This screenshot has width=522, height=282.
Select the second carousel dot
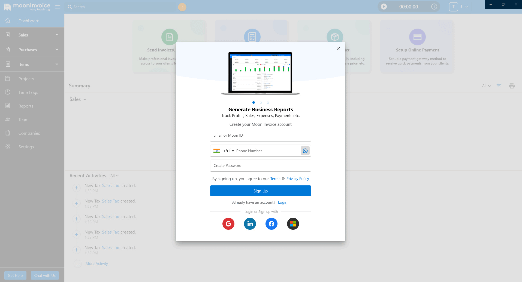coord(261,103)
